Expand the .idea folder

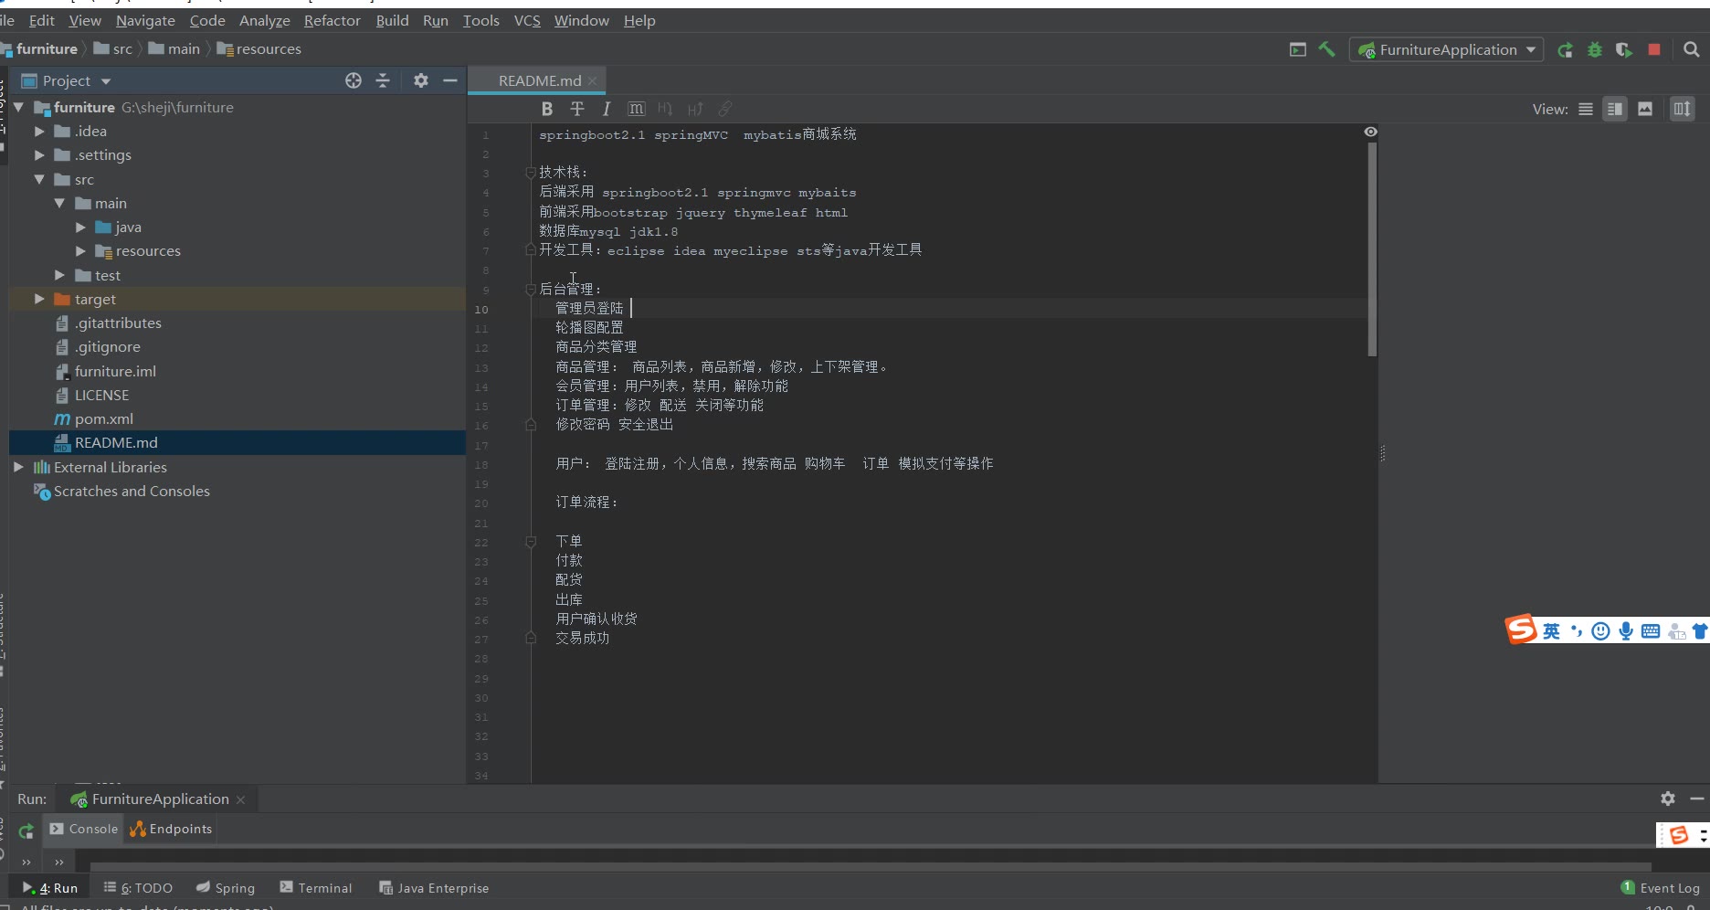pyautogui.click(x=39, y=132)
